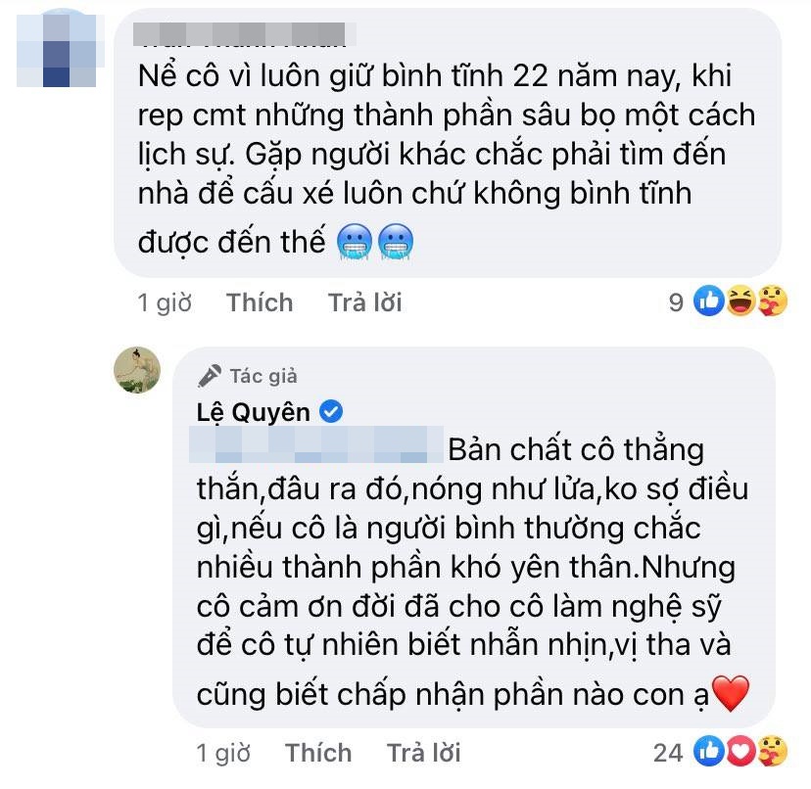Like the first comment using Thích
Viewport: 811px width, 789px height.
pos(260,302)
